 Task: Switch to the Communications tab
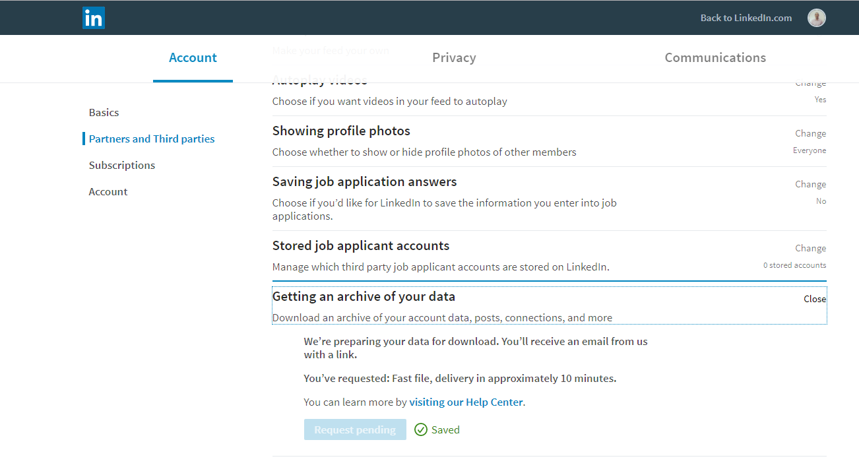(x=715, y=58)
